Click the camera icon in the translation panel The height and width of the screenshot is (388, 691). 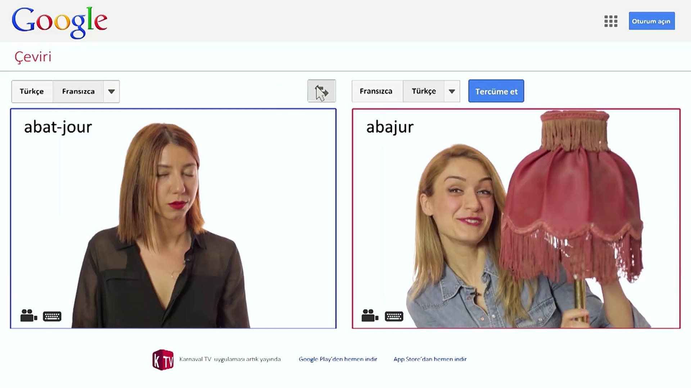(369, 316)
